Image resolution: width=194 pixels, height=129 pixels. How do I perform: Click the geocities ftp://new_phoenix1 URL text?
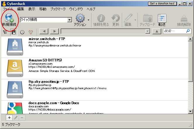pyautogui.click(x=67, y=88)
